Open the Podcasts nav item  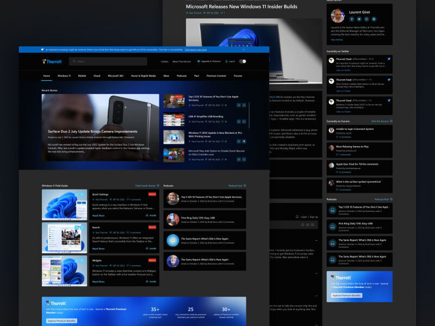click(x=182, y=76)
